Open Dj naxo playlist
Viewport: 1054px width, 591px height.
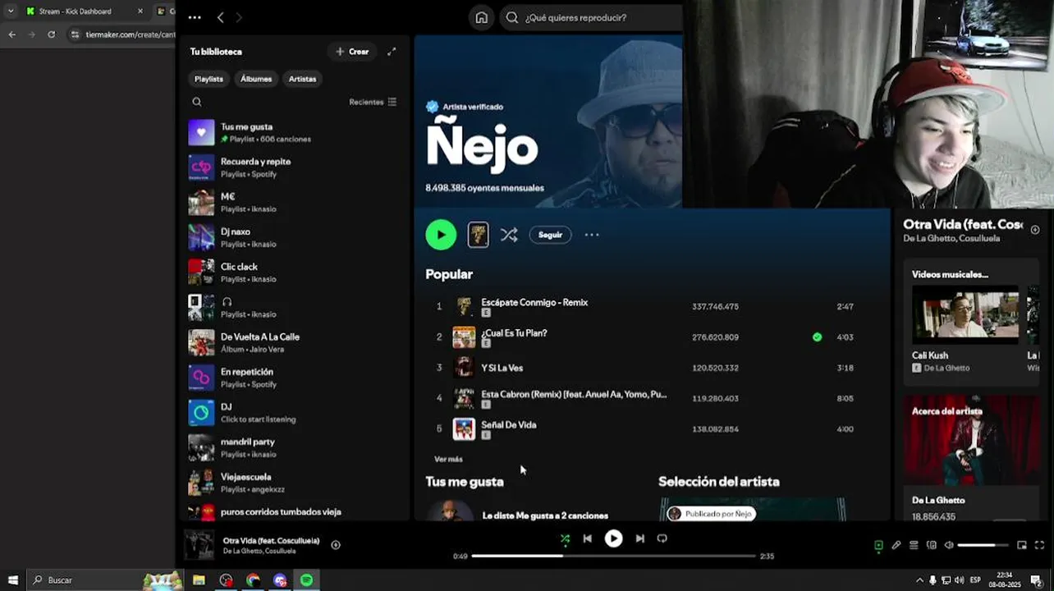coord(293,237)
